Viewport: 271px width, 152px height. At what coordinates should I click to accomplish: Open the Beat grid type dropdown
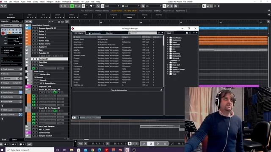pyautogui.click(x=130, y=6)
